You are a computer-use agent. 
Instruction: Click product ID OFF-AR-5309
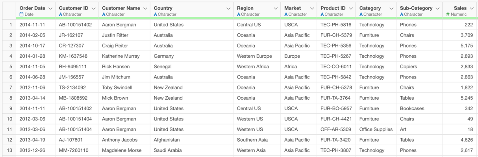coord(336,130)
